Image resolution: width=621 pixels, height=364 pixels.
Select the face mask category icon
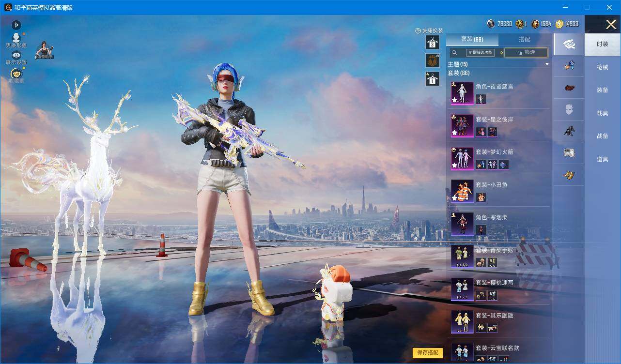click(x=569, y=110)
